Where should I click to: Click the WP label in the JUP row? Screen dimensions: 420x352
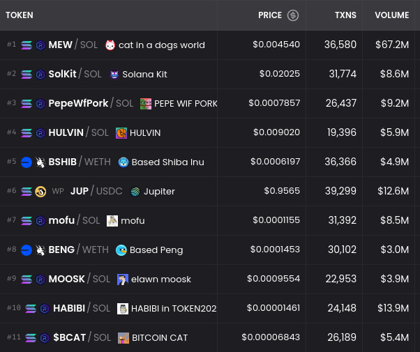58,191
